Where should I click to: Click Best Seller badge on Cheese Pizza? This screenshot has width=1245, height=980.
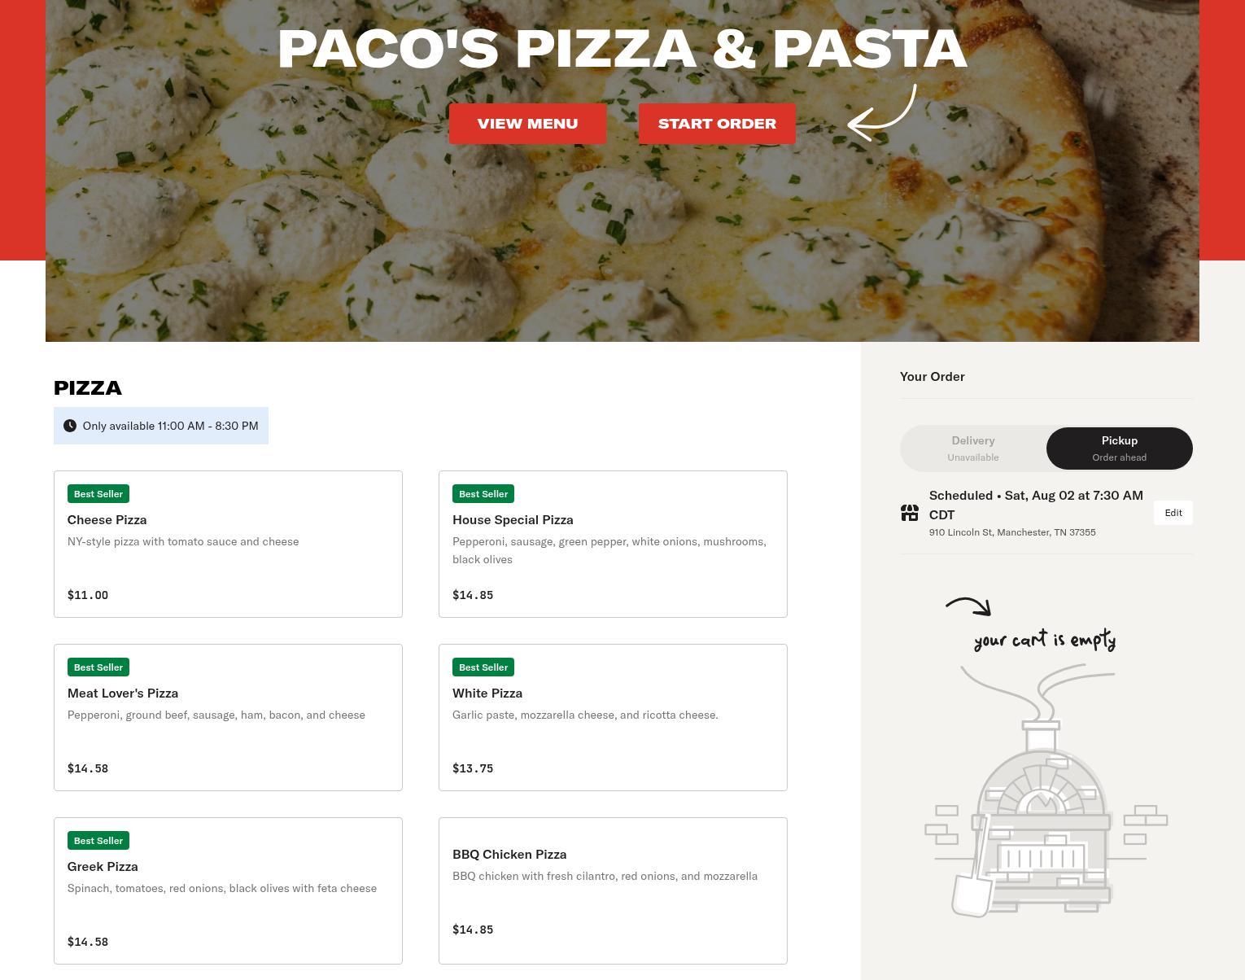(98, 494)
